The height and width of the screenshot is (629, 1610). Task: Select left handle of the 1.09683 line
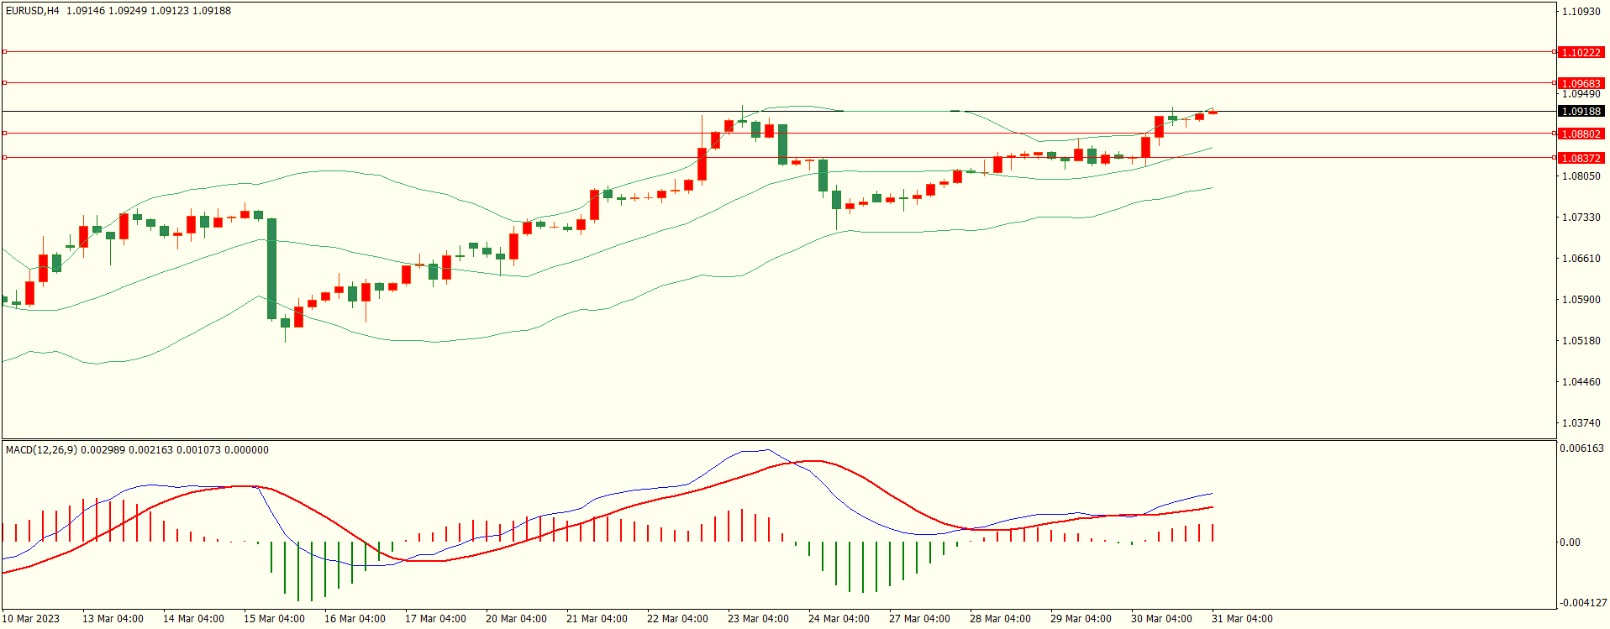4,83
